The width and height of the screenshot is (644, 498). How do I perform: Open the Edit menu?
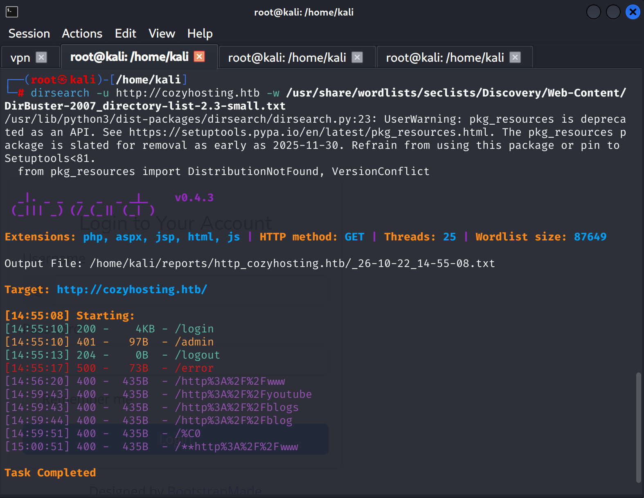[126, 34]
